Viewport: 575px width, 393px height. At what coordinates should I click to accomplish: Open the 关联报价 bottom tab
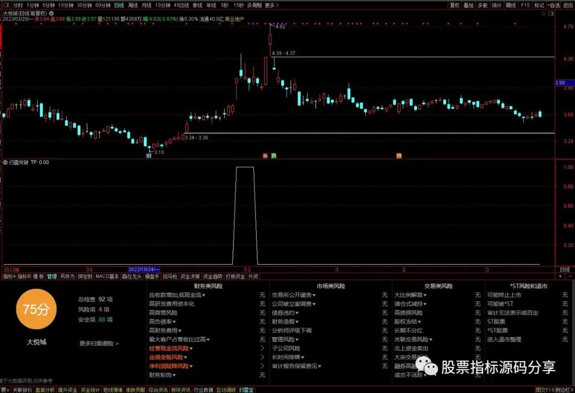click(22, 390)
